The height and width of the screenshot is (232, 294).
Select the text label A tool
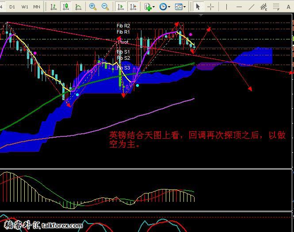tap(290, 7)
